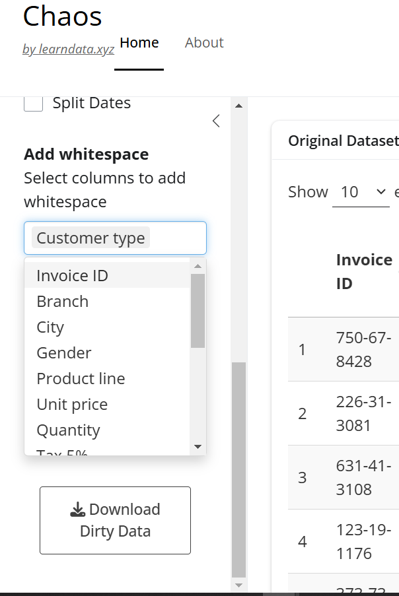Viewport: 399px width, 596px height.
Task: Choose Unit price from the dropdown list
Action: click(x=107, y=405)
